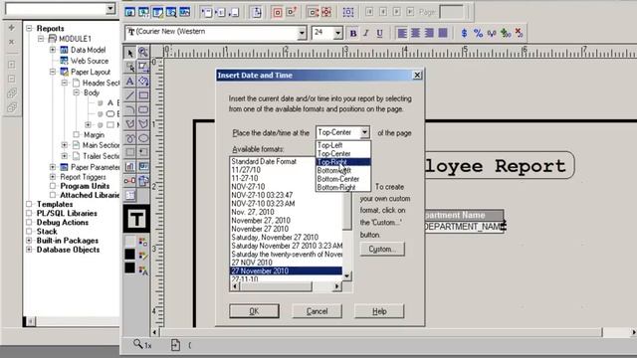Select the Ellipse tool
The height and width of the screenshot is (358, 637).
(143, 138)
